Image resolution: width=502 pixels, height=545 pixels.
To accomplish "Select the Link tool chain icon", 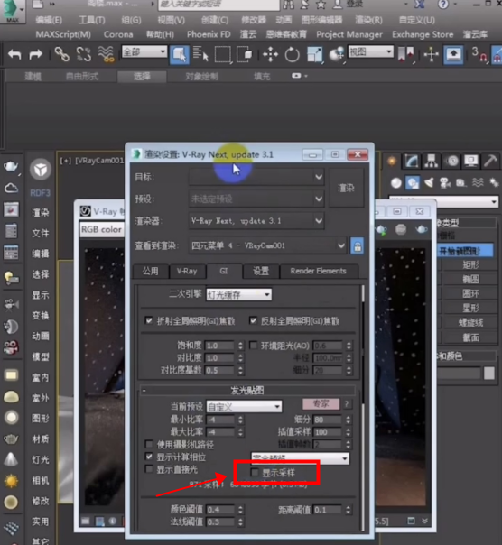I will click(x=62, y=54).
